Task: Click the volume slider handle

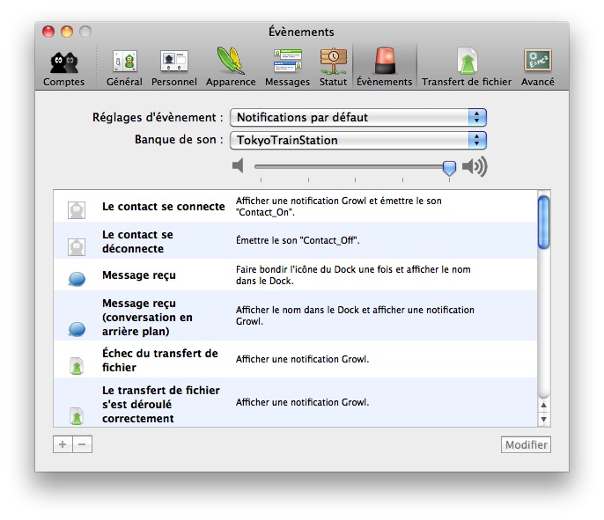Action: coord(449,168)
